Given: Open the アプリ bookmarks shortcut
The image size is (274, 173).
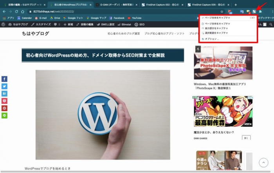Looking at the screenshot, I should [x=8, y=18].
